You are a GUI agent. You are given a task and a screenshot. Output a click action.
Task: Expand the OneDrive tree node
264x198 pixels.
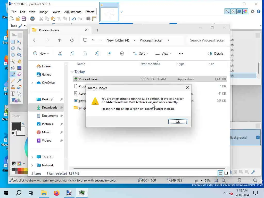tap(32, 83)
